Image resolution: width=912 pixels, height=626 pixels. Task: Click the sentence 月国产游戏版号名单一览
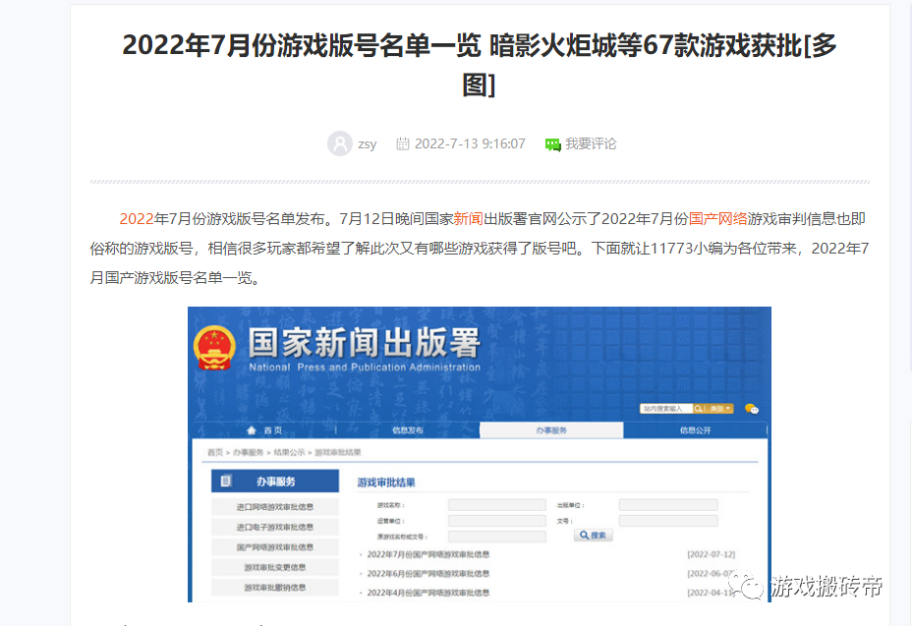click(175, 278)
